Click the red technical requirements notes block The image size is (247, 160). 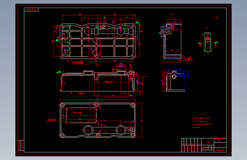click(202, 121)
